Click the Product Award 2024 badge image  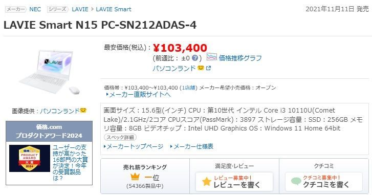[x=29, y=159]
